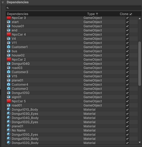
Task: Click the prefab icon beside bus
Action: click(x=9, y=51)
